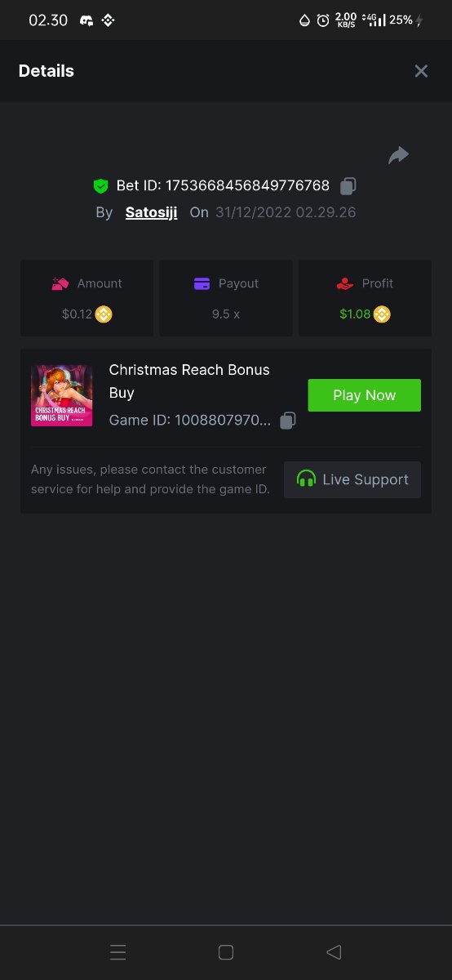This screenshot has width=452, height=980.
Task: Tap the Binance notification icon in status bar
Action: (108, 20)
